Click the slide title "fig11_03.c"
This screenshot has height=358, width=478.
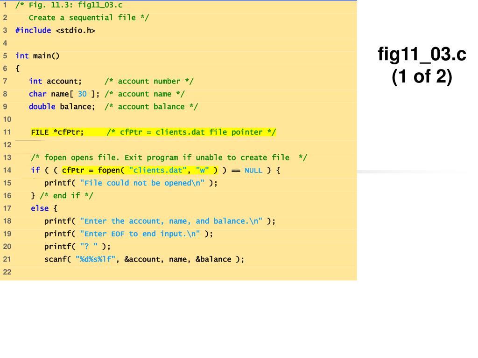point(422,55)
